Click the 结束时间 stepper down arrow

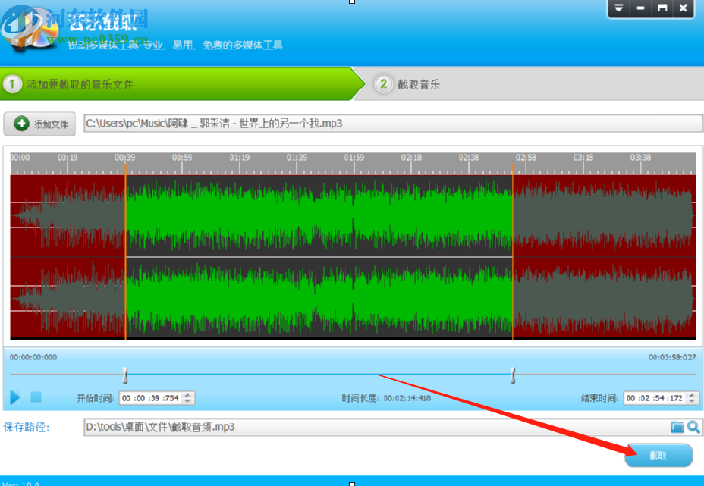point(693,400)
